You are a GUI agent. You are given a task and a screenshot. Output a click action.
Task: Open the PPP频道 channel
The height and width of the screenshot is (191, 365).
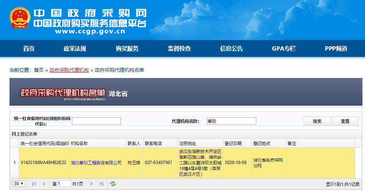(x=336, y=48)
